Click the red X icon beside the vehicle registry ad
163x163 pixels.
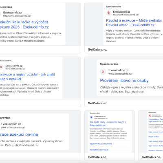[x=1, y=67]
